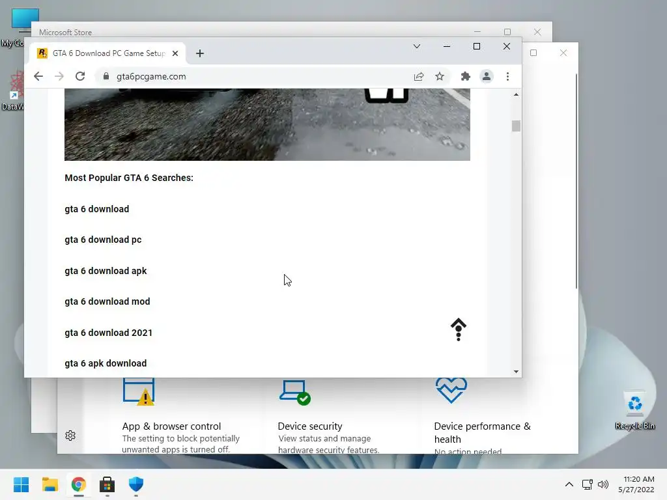
Task: Open Microsoft Store from taskbar
Action: (x=107, y=484)
